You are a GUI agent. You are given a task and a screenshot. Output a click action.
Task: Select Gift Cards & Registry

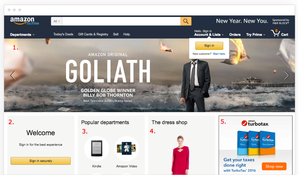[93, 34]
